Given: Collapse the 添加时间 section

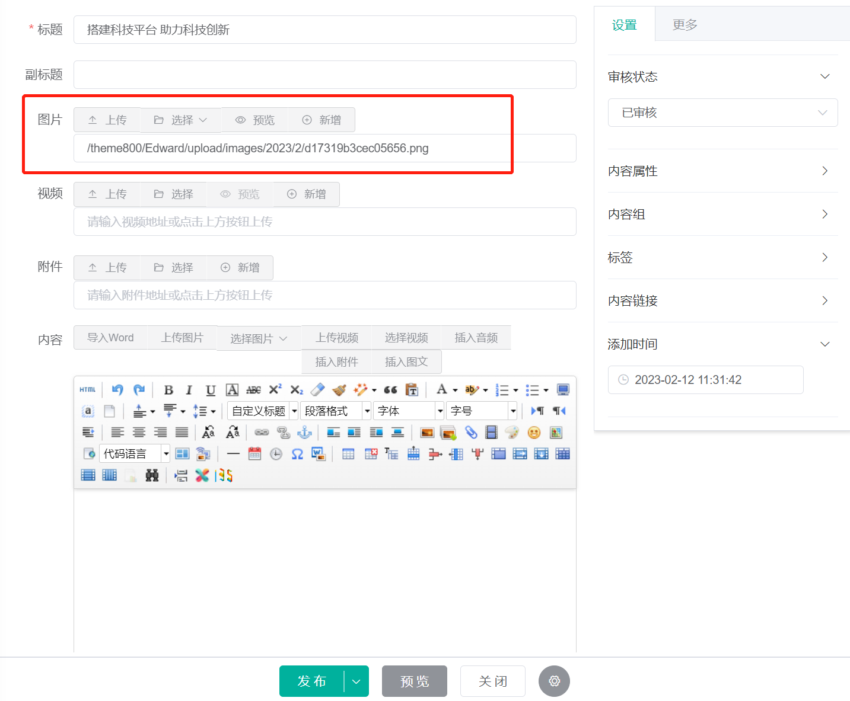Looking at the screenshot, I should pyautogui.click(x=722, y=344).
